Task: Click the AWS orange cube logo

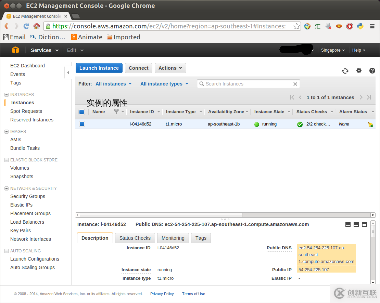Action: pos(15,50)
